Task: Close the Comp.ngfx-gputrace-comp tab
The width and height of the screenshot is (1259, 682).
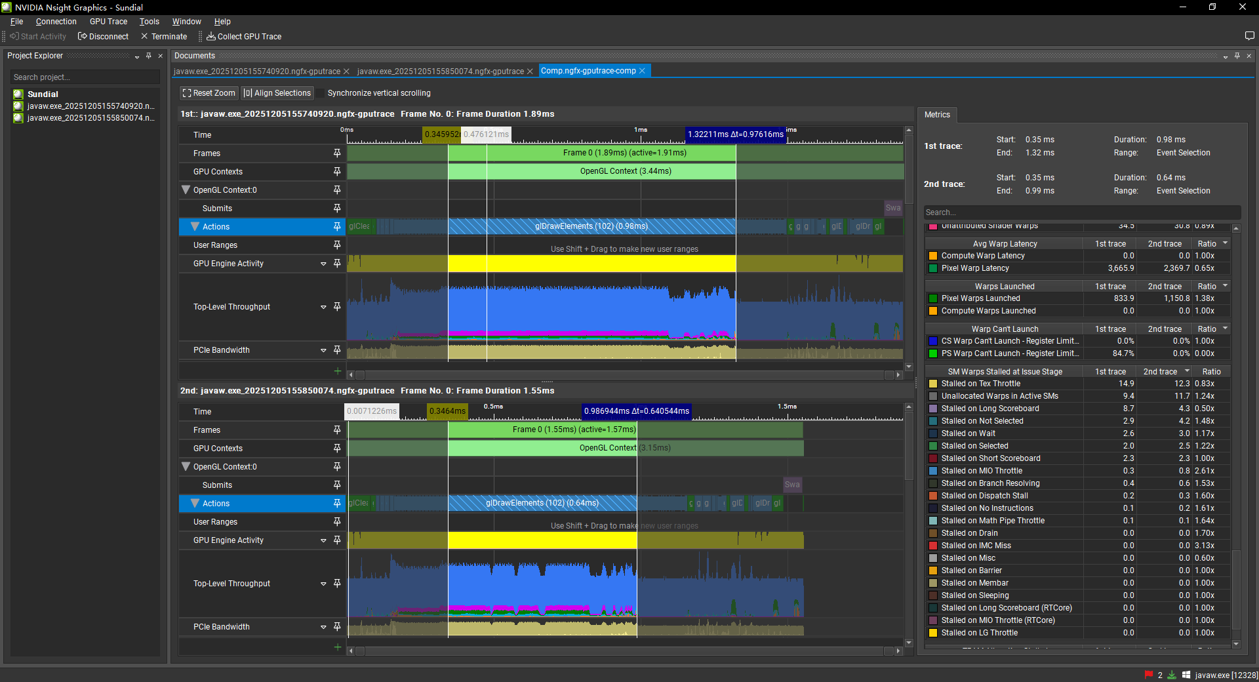Action: click(x=643, y=71)
